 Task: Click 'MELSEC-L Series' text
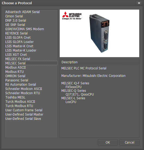coord(73,98)
